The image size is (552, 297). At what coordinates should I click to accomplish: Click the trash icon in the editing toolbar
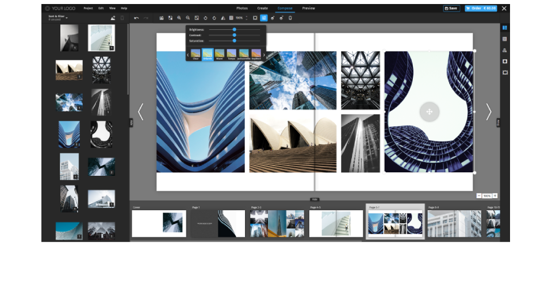tap(290, 18)
